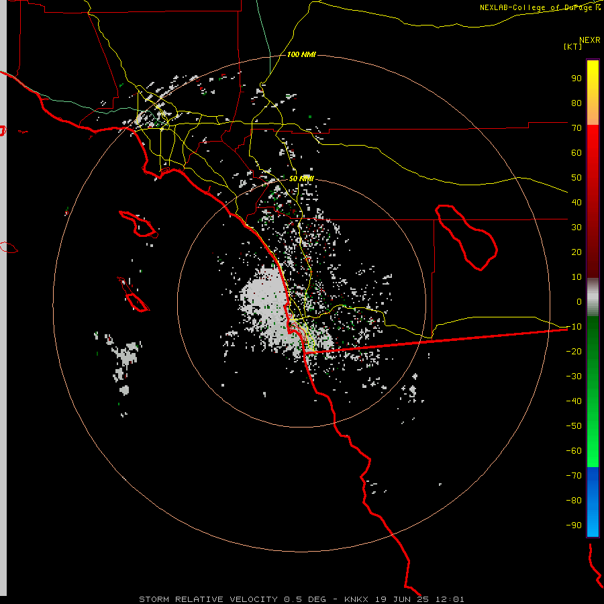This screenshot has height=604, width=604.
Task: Click the 60 tick label on scale
Action: pos(576,152)
